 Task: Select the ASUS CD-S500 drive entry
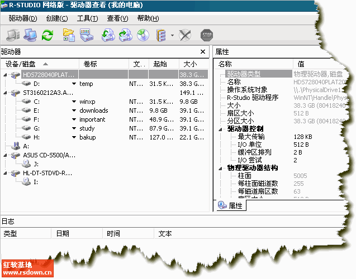tap(48, 155)
